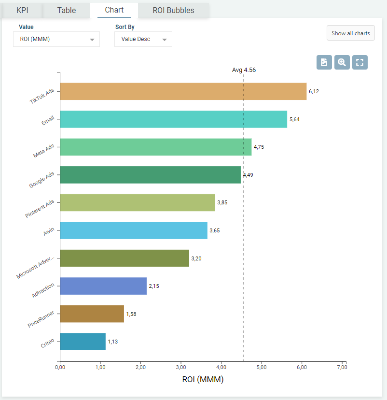Click the Awin light blue bar
This screenshot has width=387, height=400.
pyautogui.click(x=134, y=230)
